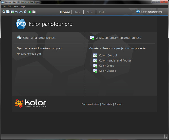Open settings with the gear icon

click(25, 12)
